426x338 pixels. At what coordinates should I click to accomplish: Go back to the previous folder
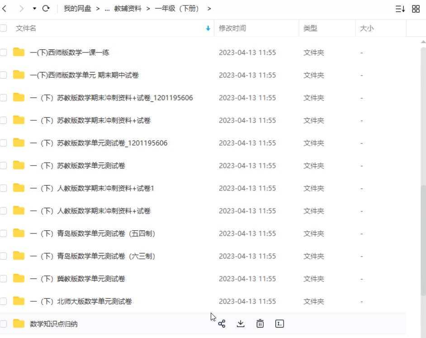[5, 9]
